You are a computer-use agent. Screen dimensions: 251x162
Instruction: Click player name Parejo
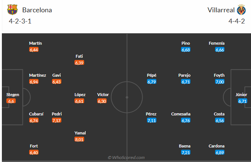pos(184,75)
